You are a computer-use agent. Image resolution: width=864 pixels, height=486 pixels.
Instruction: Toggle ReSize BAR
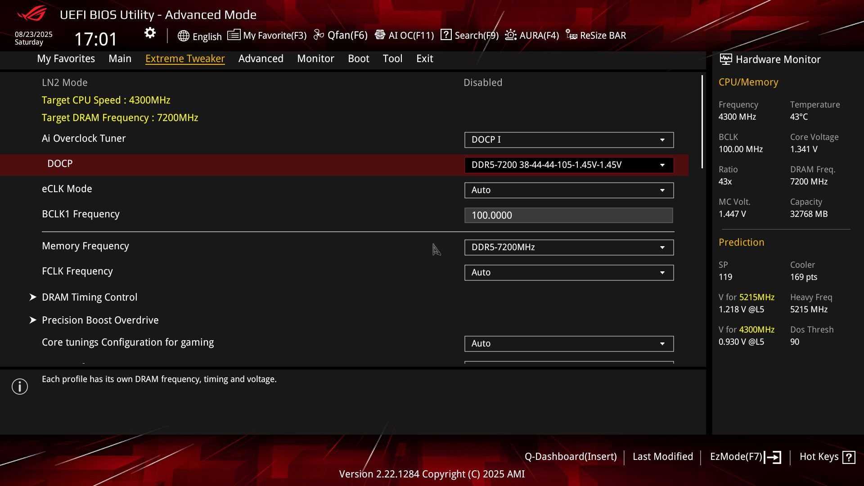point(596,35)
